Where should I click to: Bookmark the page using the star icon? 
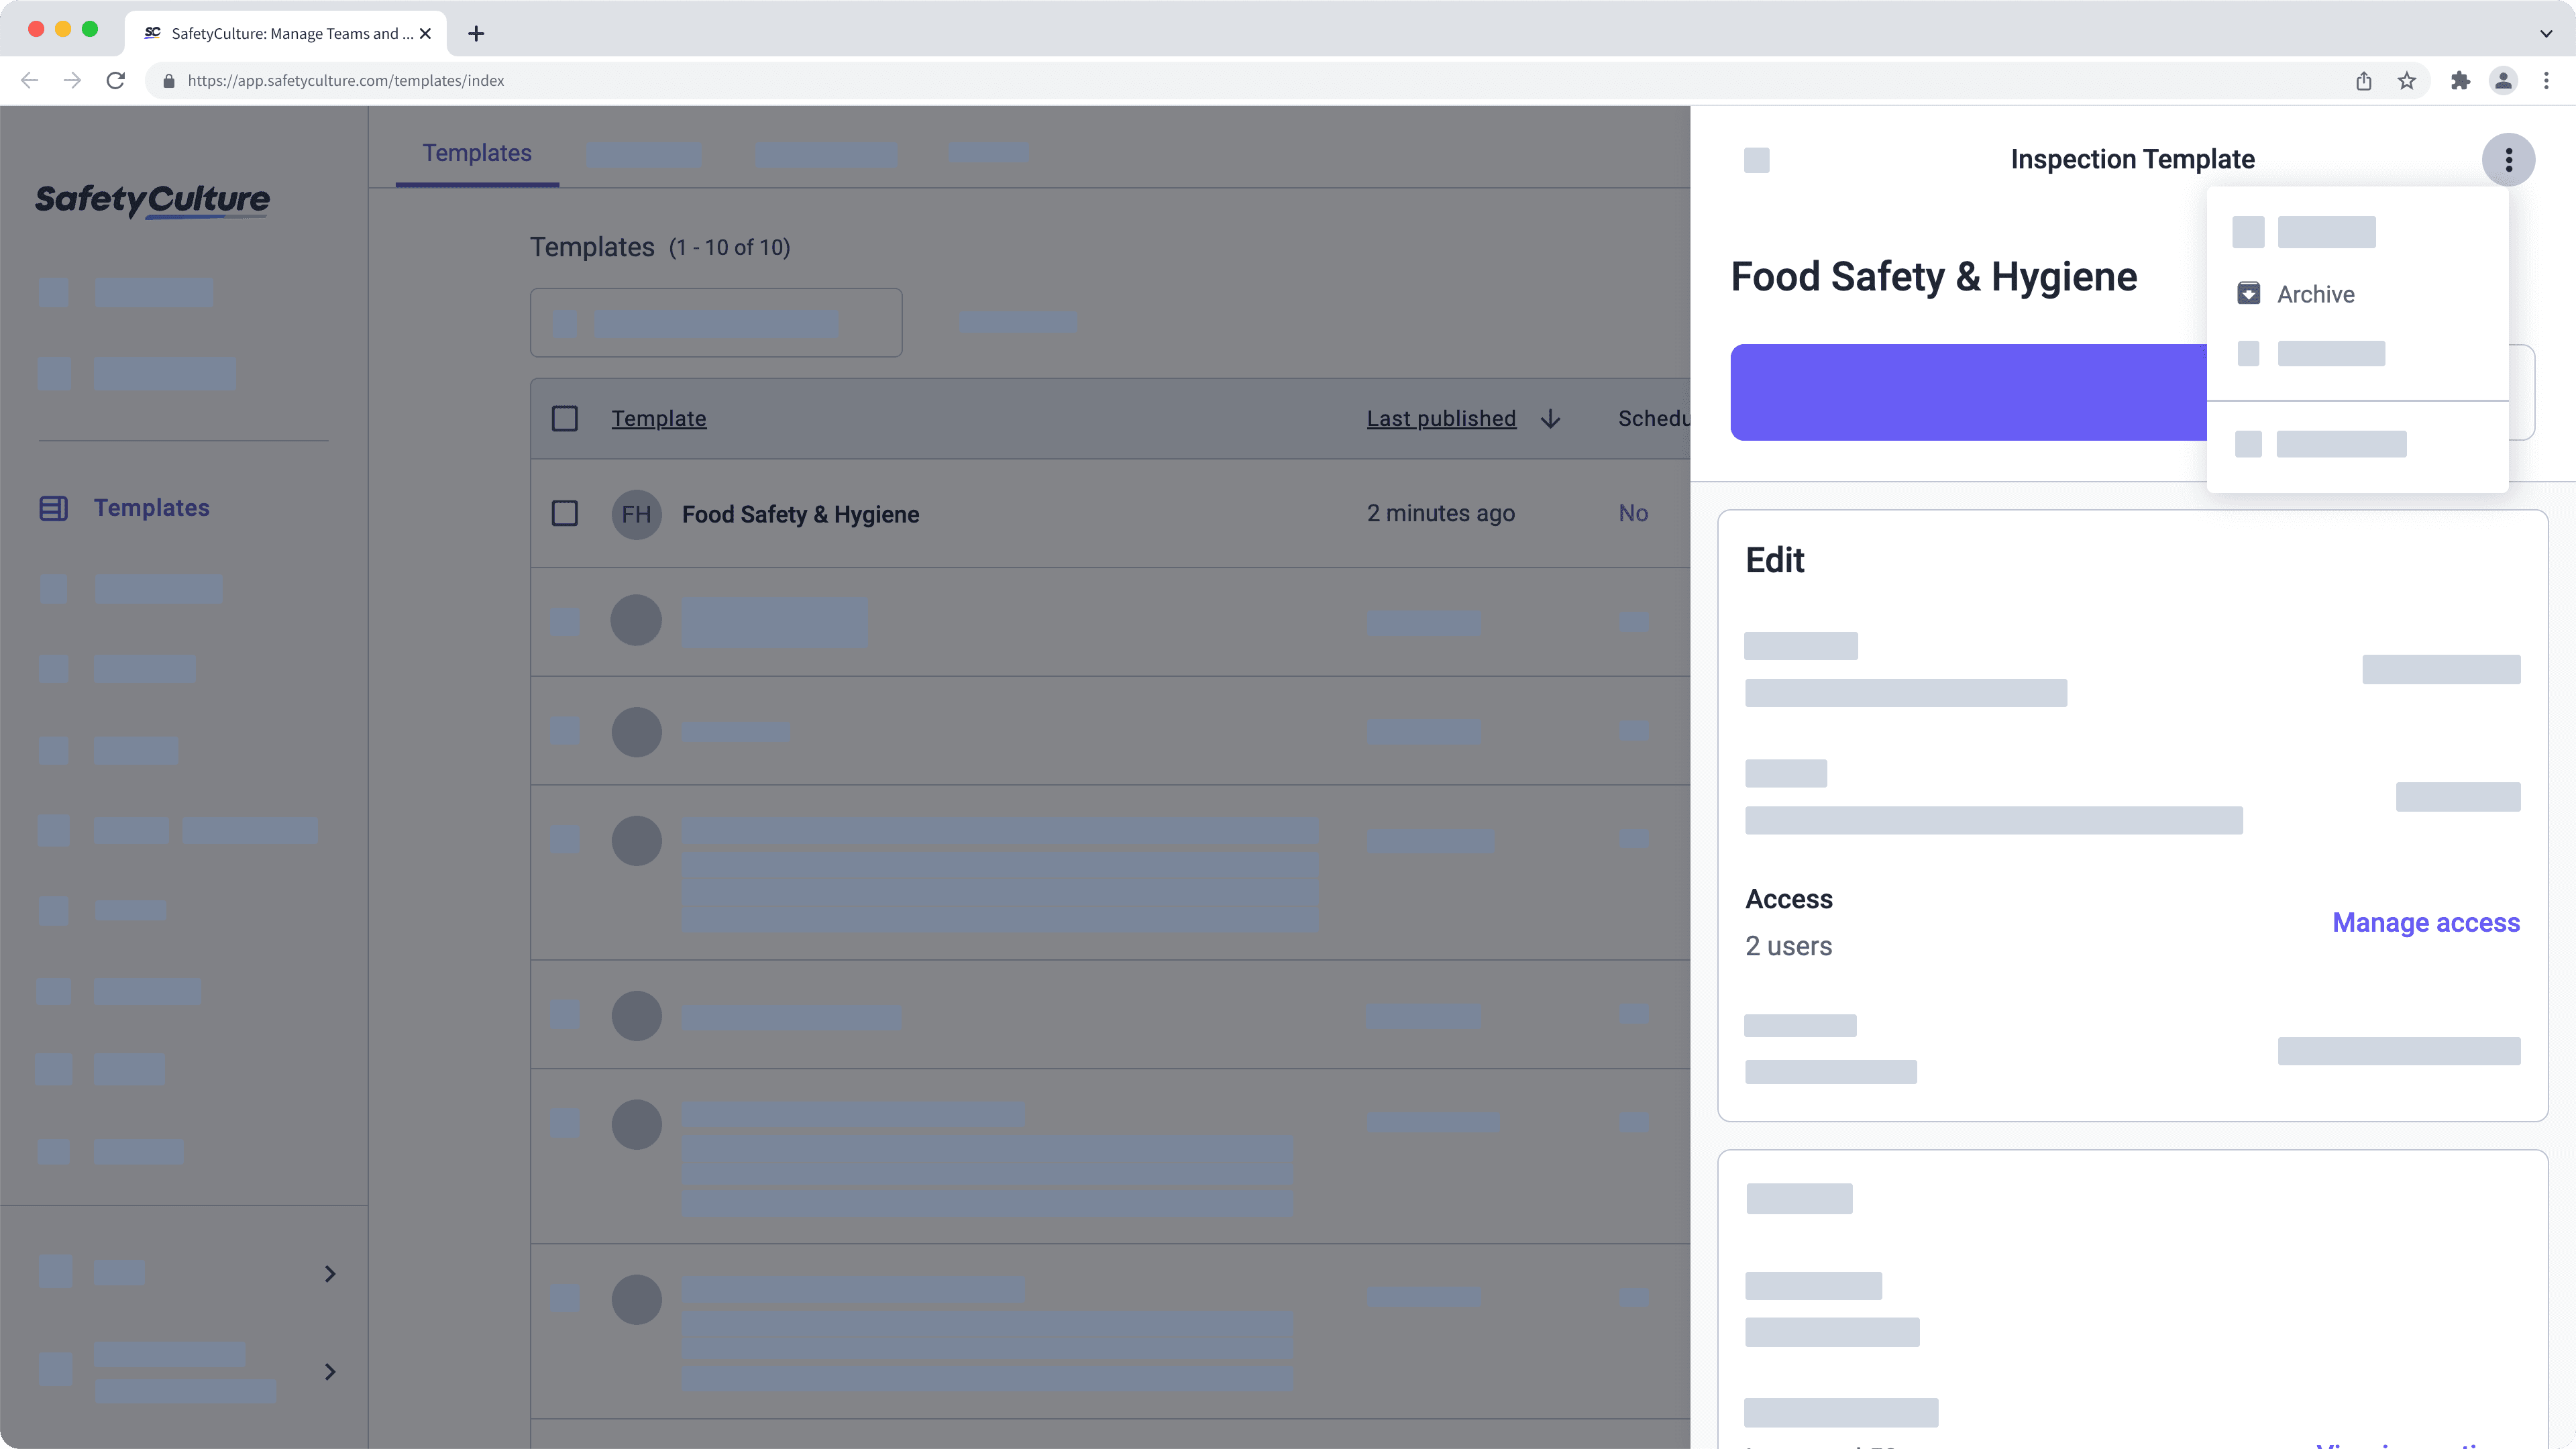[2407, 80]
